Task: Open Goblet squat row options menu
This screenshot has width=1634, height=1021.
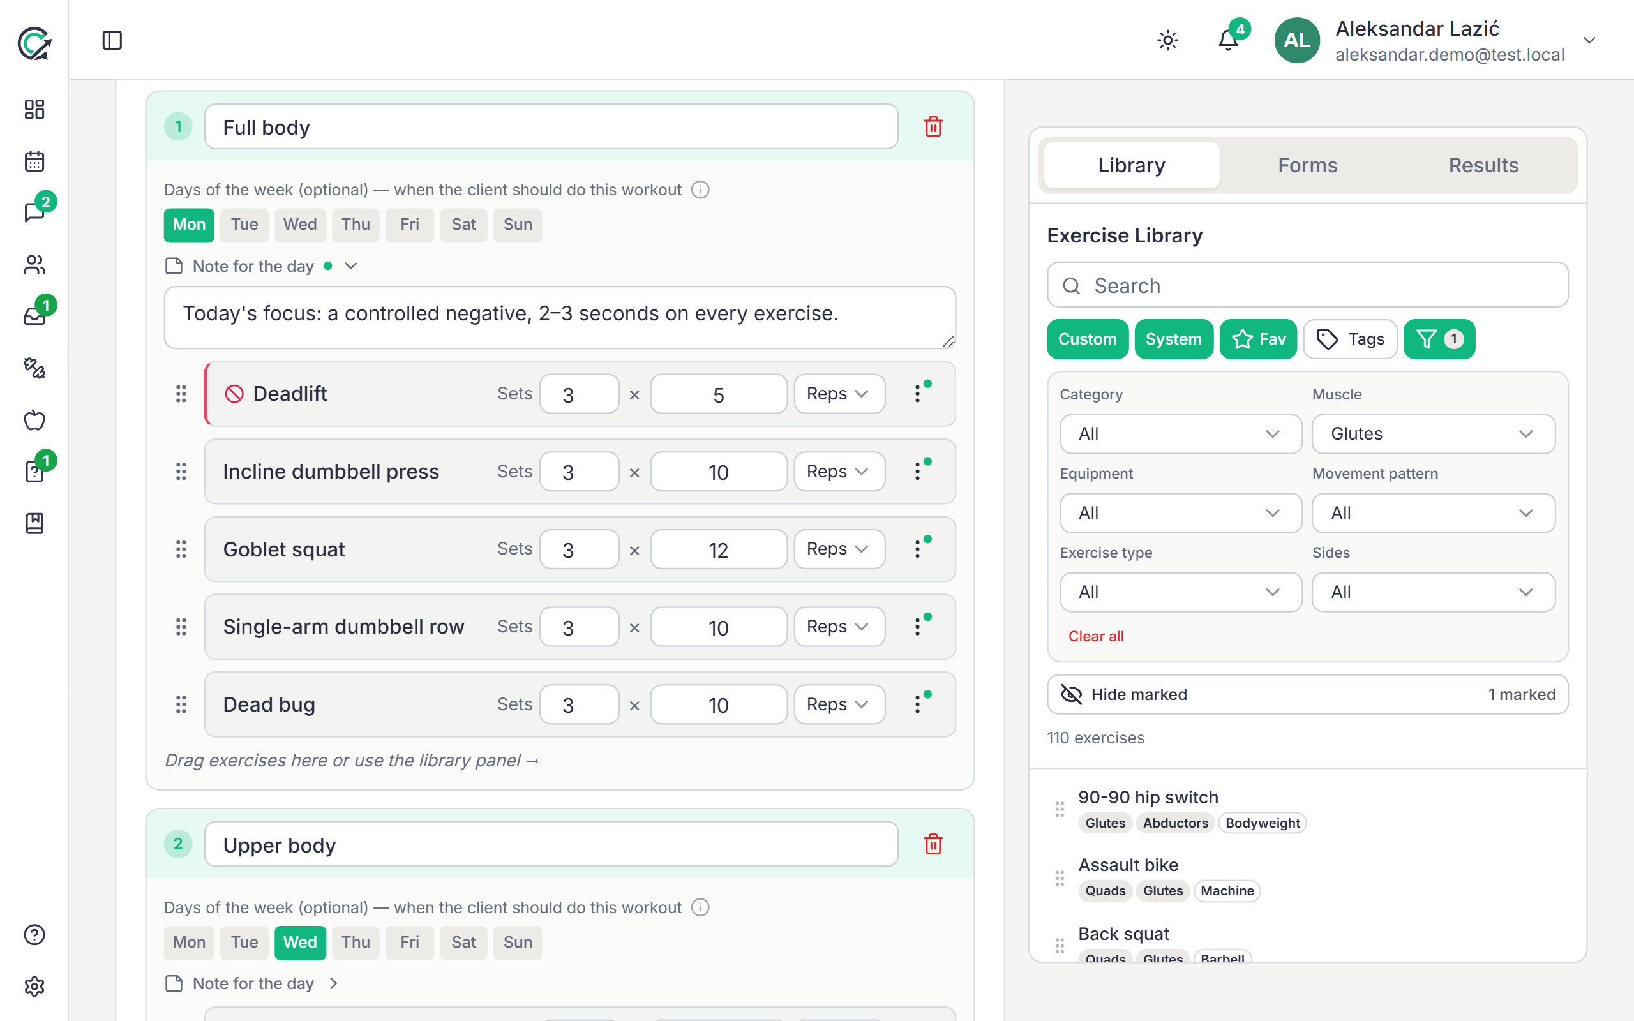Action: (x=918, y=549)
